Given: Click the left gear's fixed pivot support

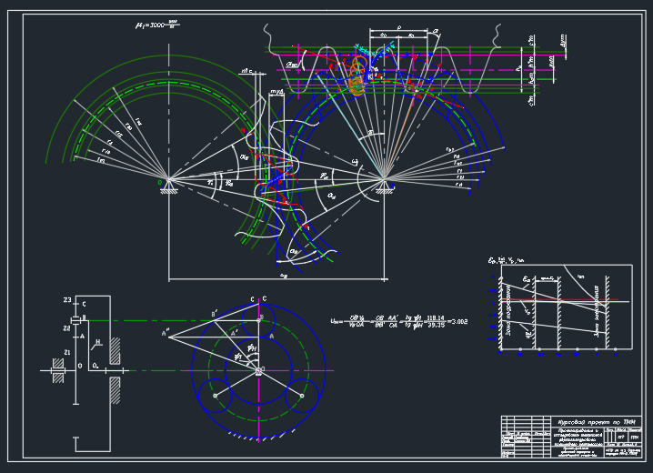Looking at the screenshot, I should pos(168,186).
